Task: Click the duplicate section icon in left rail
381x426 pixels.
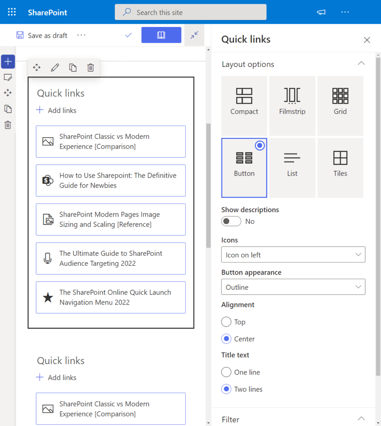Action: point(8,109)
